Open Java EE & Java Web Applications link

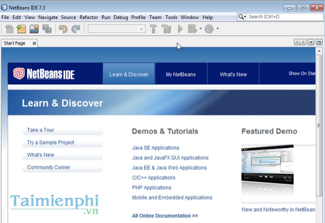(169, 168)
